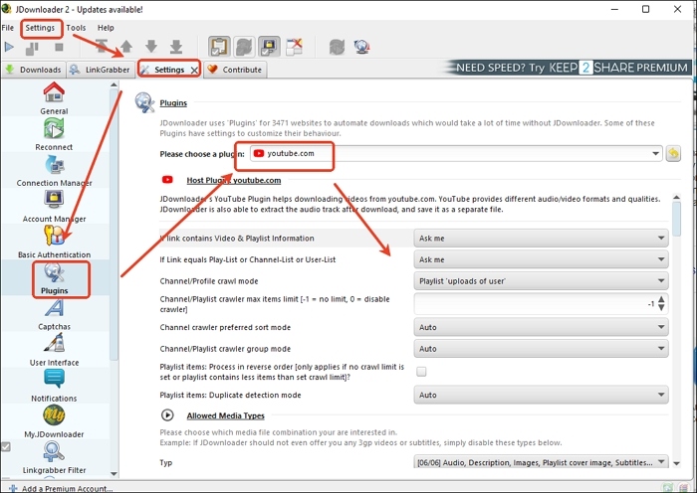
Task: Start all downloads with the play icon
Action: (x=9, y=47)
